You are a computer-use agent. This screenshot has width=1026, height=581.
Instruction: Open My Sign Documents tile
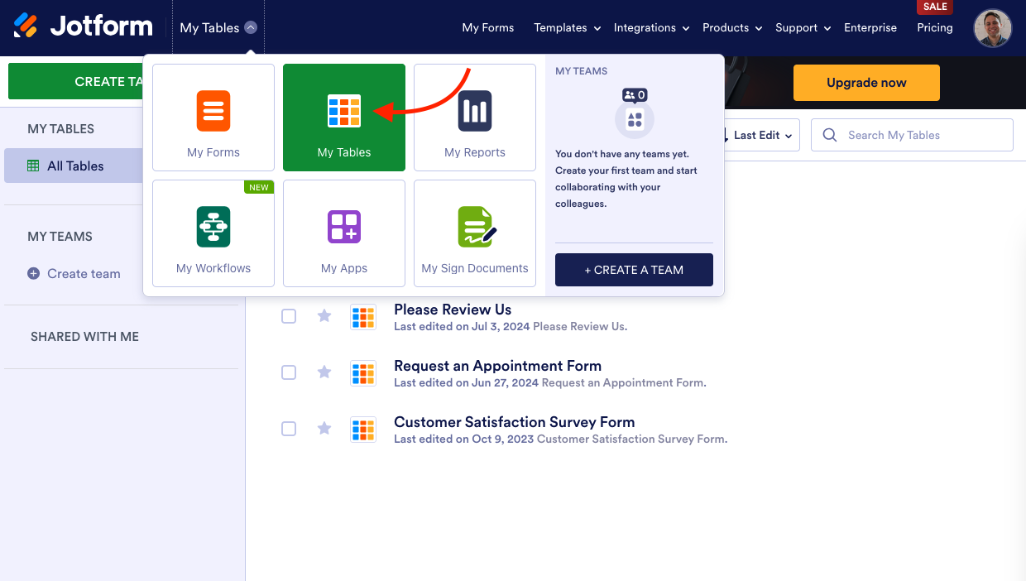[x=475, y=233]
